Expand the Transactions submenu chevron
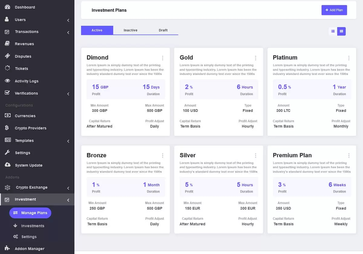 pyautogui.click(x=68, y=32)
